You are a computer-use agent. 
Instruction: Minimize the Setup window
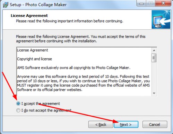[x=141, y=3]
